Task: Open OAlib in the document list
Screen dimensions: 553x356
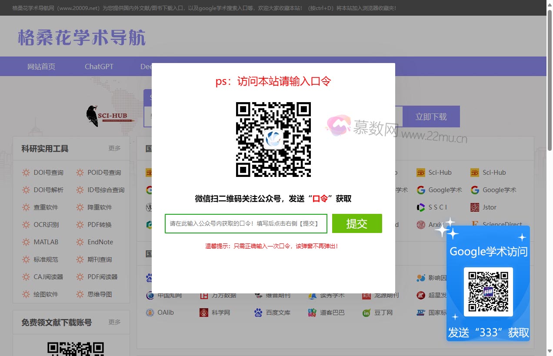Action: point(165,313)
